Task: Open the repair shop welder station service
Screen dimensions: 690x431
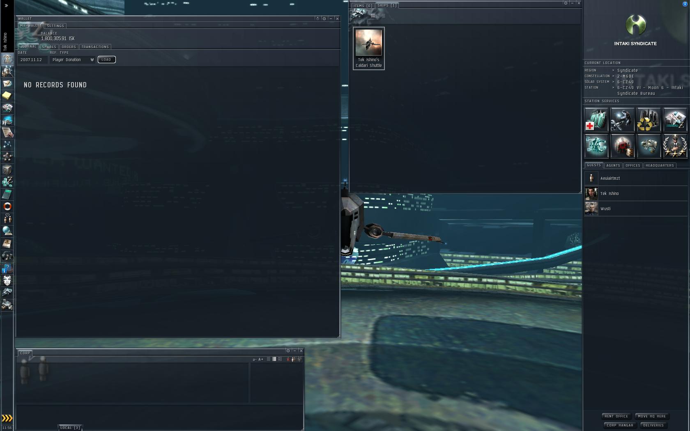Action: click(623, 119)
